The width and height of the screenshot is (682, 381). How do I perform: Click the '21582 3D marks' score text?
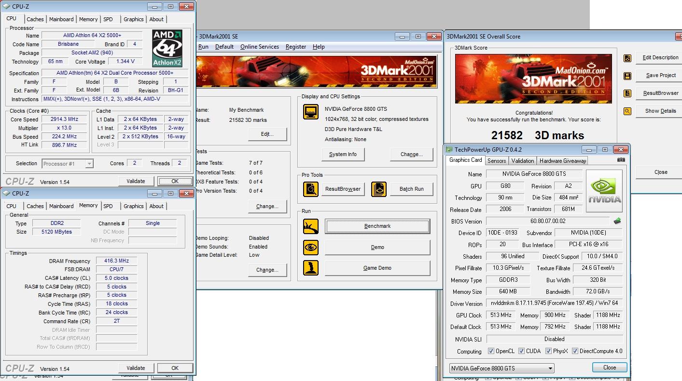coord(537,135)
